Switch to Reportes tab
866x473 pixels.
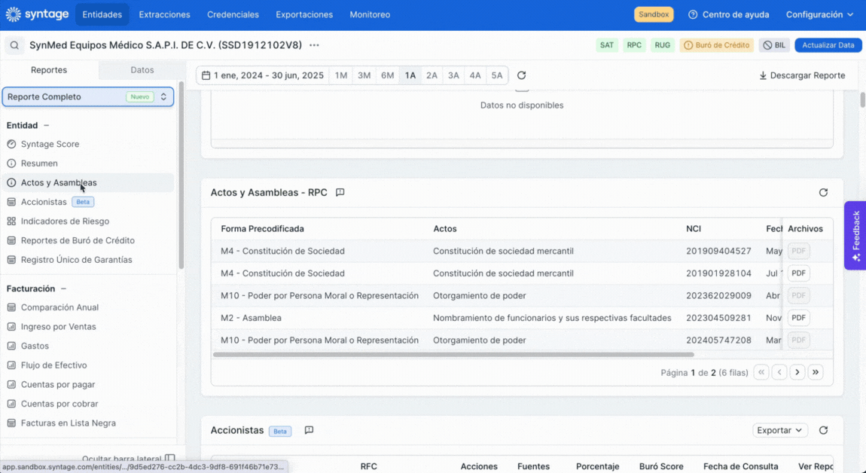coord(49,70)
